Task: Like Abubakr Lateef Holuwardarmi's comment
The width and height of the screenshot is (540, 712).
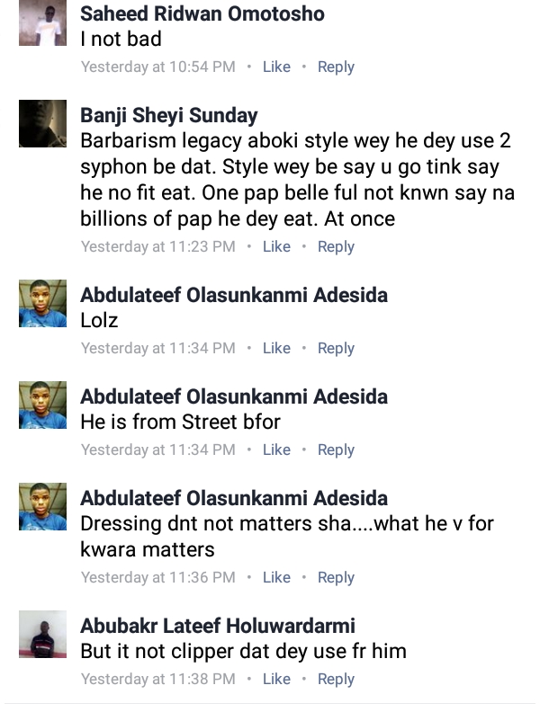Action: click(x=276, y=679)
